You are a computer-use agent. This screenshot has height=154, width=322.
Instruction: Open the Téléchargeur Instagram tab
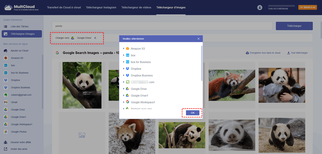(101, 7)
